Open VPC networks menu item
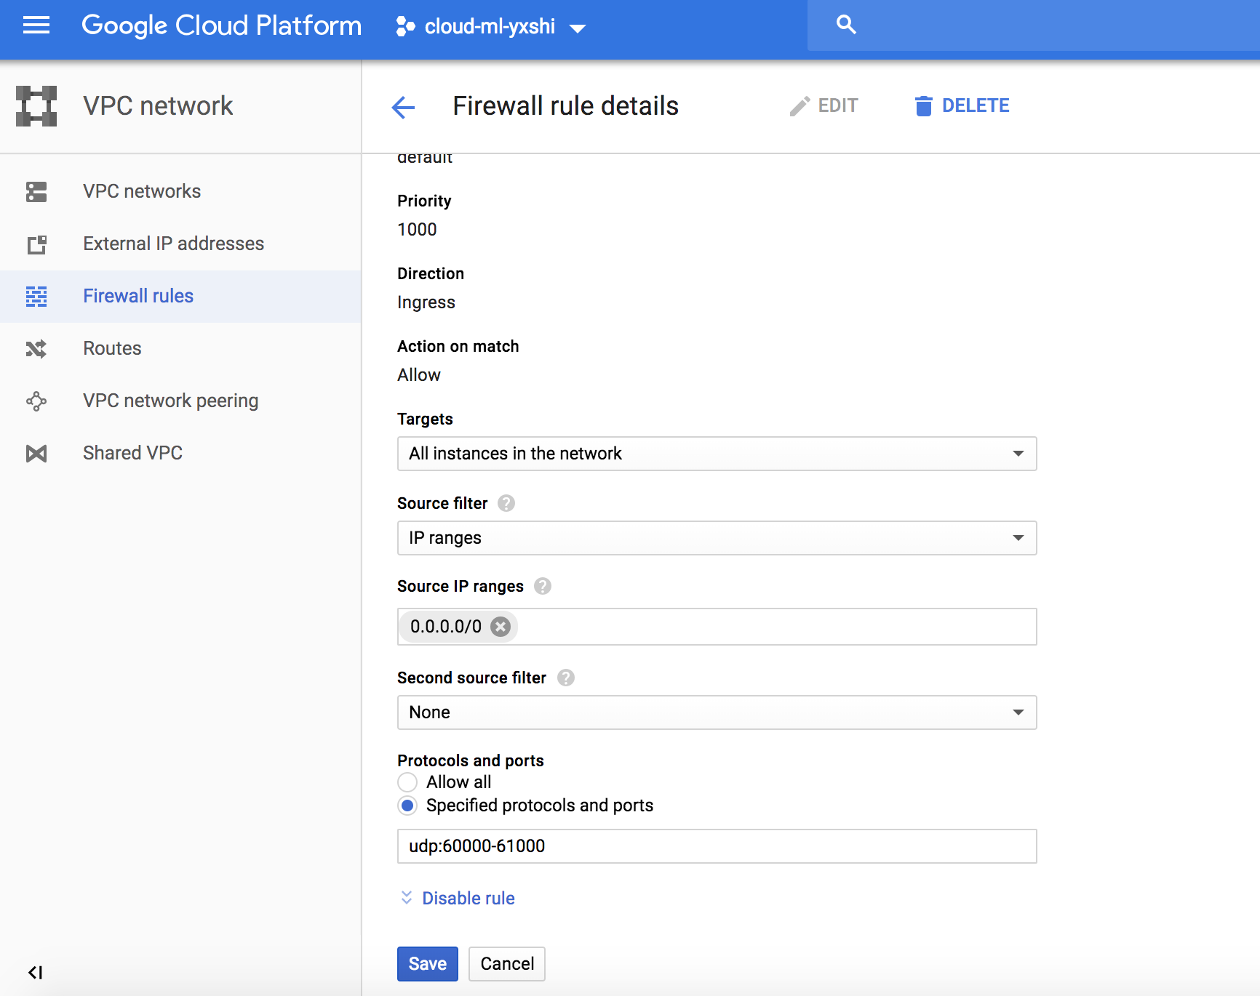Screen dimensions: 1260x996 click(180, 192)
